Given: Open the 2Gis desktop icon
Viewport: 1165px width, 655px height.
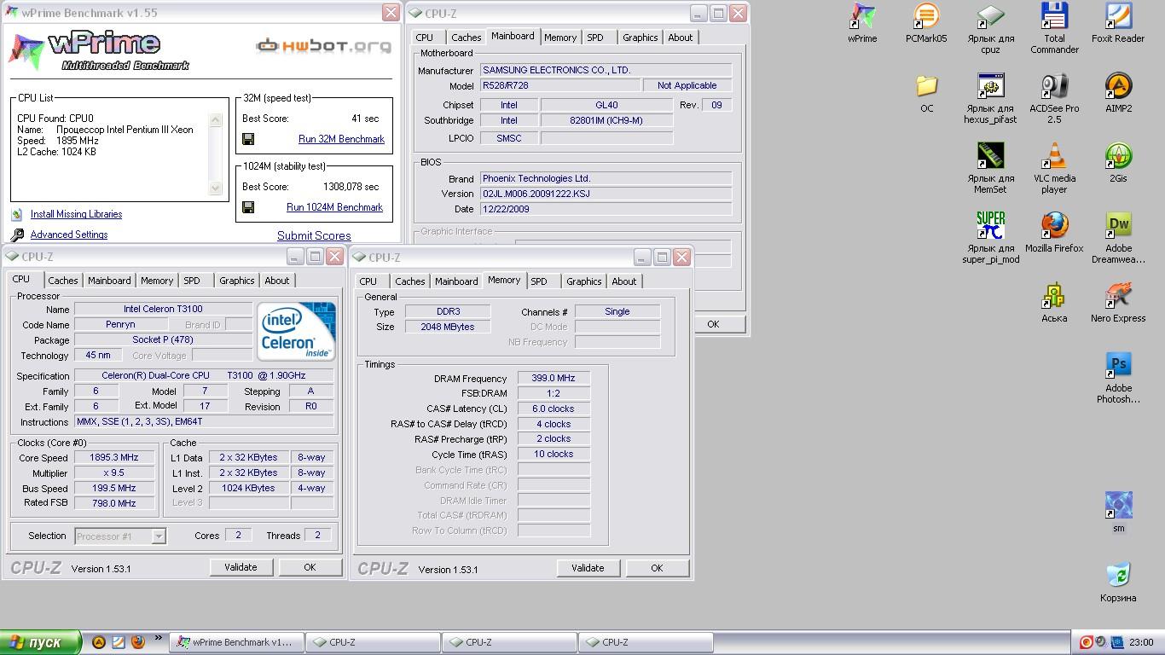Looking at the screenshot, I should [x=1118, y=157].
